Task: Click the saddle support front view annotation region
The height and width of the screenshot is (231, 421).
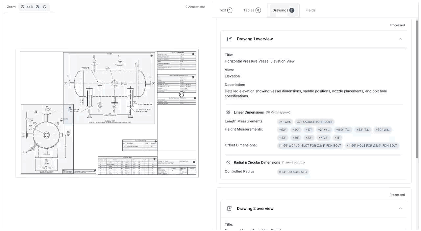Action: [47, 139]
